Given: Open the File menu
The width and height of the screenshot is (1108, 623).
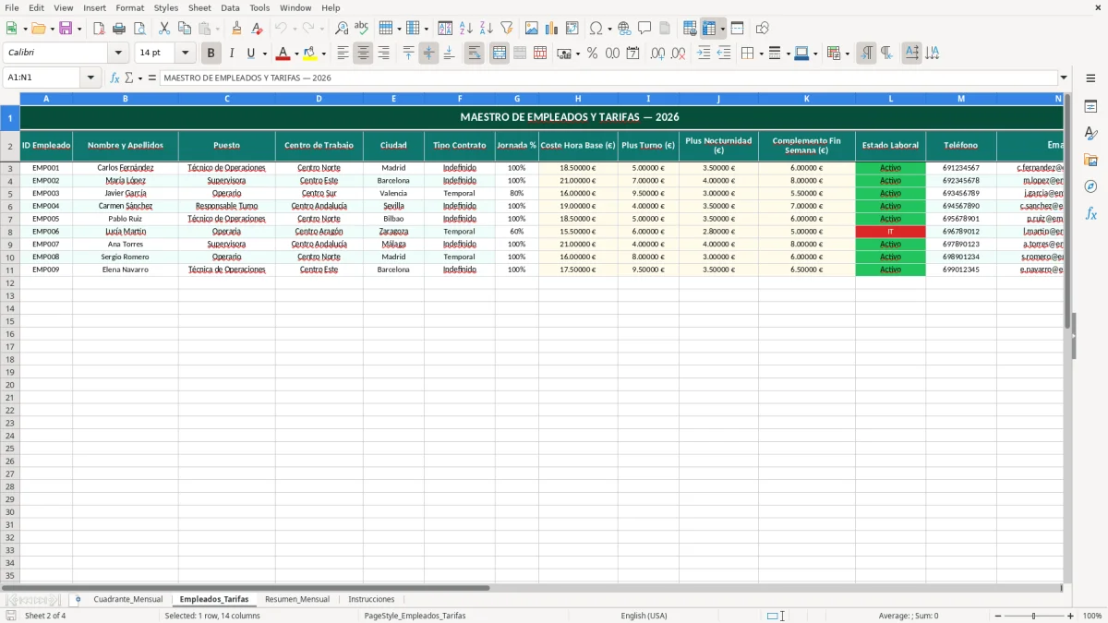Looking at the screenshot, I should click(12, 7).
